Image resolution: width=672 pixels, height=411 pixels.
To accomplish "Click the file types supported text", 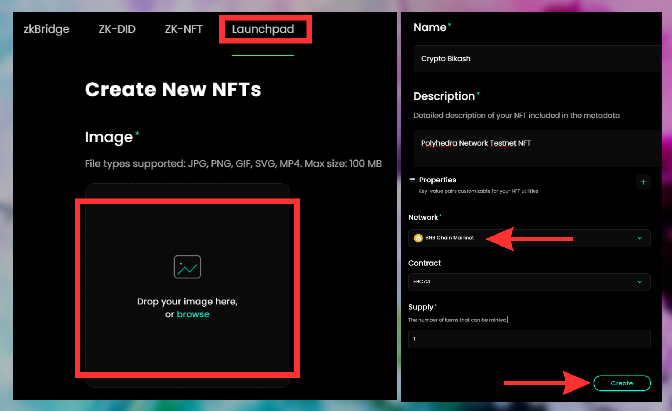I will (x=233, y=164).
